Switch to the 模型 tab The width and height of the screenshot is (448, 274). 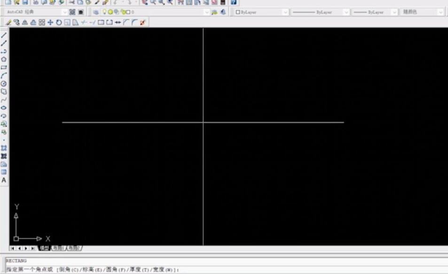44,248
